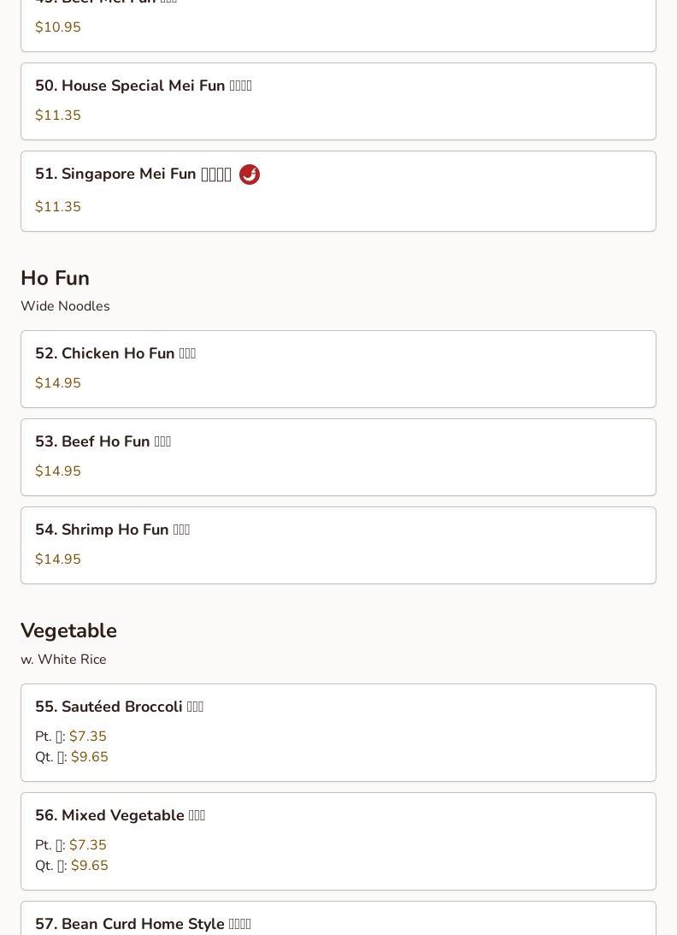Click the Vegetable section heading
Viewport: 677px width, 935px height.
click(68, 630)
